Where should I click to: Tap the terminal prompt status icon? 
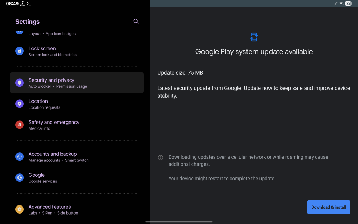29,3
